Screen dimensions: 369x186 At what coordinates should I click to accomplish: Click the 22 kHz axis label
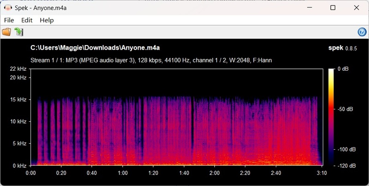point(18,68)
